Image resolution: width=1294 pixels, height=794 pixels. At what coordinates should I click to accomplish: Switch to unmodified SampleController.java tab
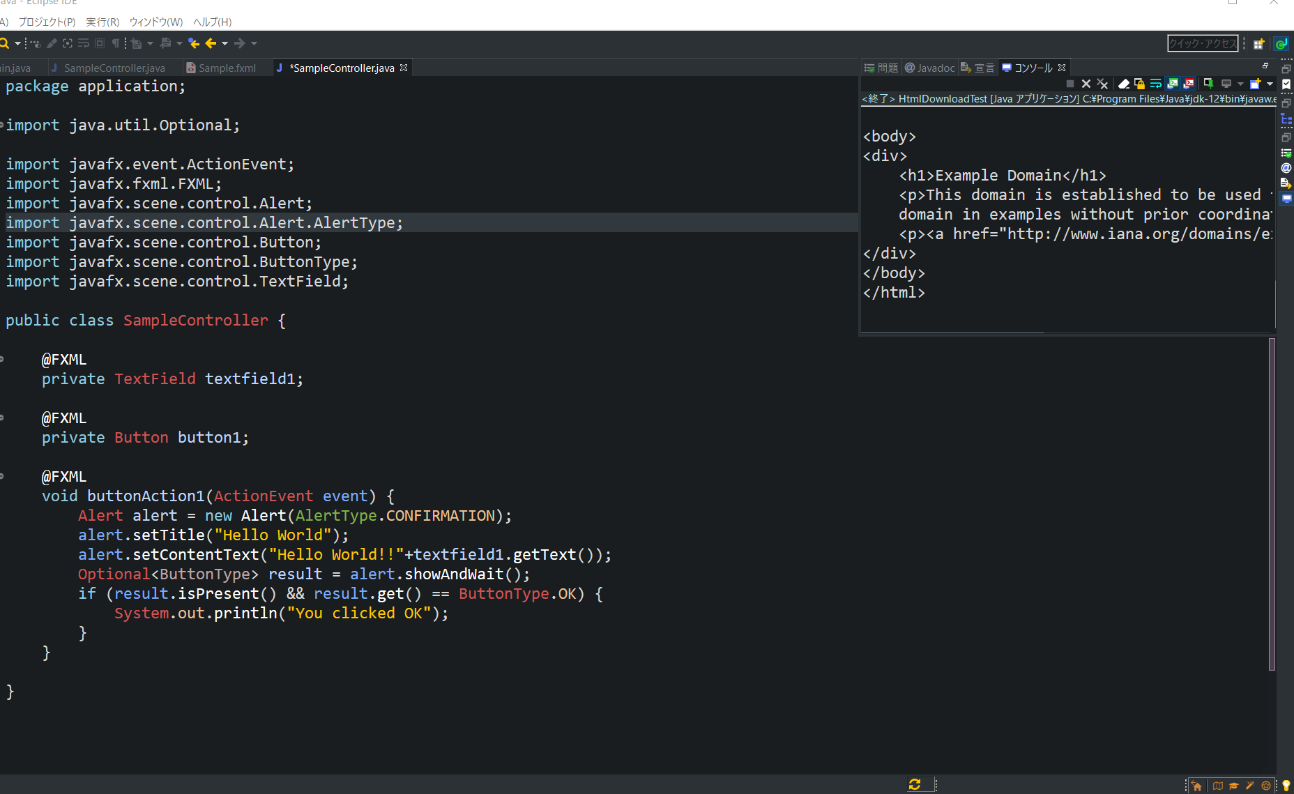tap(108, 68)
